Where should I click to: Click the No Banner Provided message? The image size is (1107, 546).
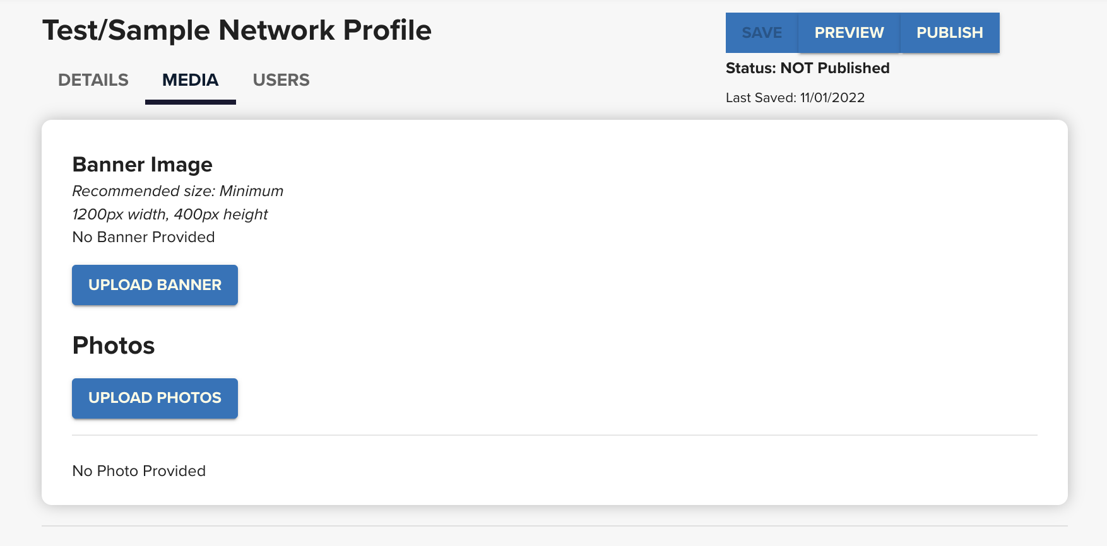[x=144, y=237]
